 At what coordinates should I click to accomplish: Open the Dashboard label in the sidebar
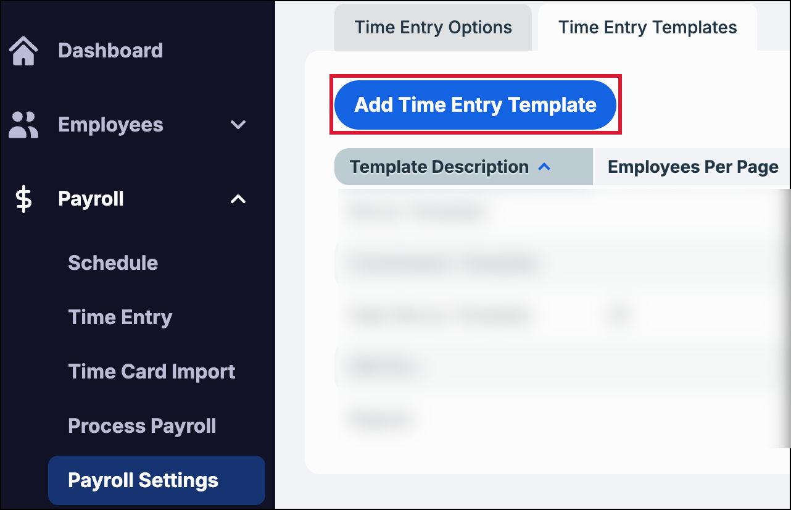point(110,51)
